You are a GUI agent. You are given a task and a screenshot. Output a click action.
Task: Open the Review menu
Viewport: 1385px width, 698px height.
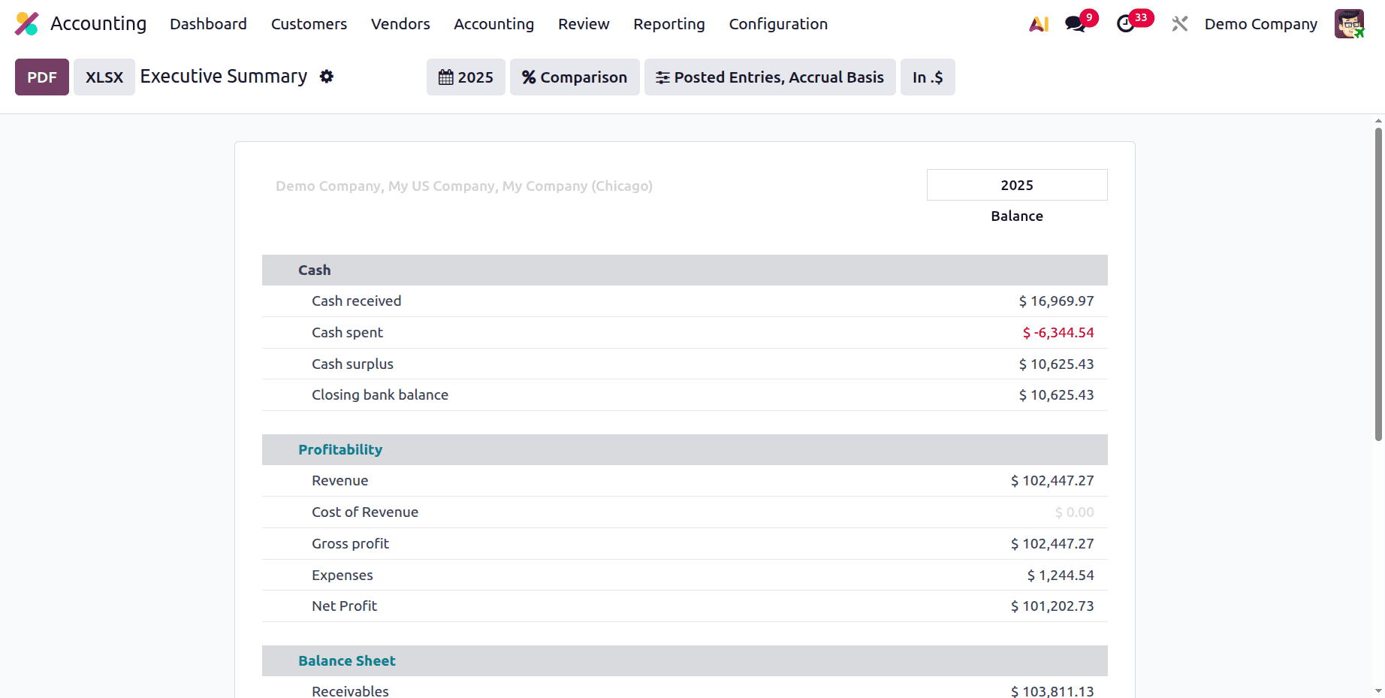[x=584, y=24]
